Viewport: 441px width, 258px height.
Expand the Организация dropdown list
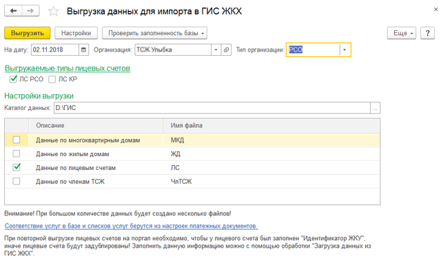pyautogui.click(x=216, y=50)
